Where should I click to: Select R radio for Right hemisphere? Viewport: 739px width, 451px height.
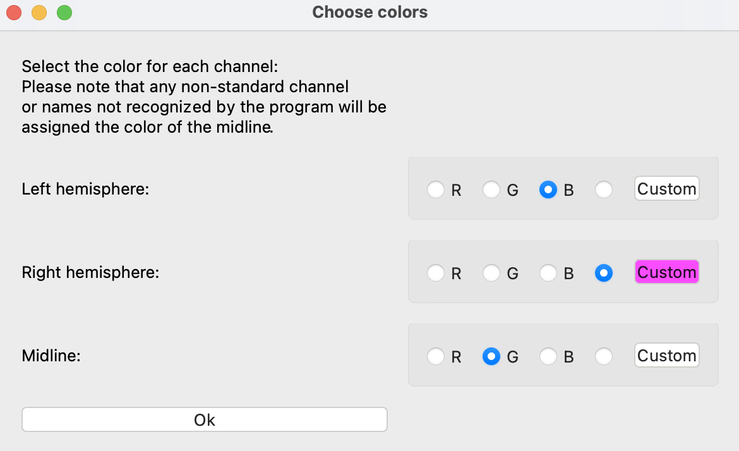436,273
